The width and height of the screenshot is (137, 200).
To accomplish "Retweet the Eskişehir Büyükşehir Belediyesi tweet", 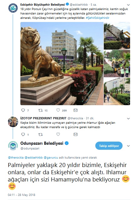I will (40, 110).
